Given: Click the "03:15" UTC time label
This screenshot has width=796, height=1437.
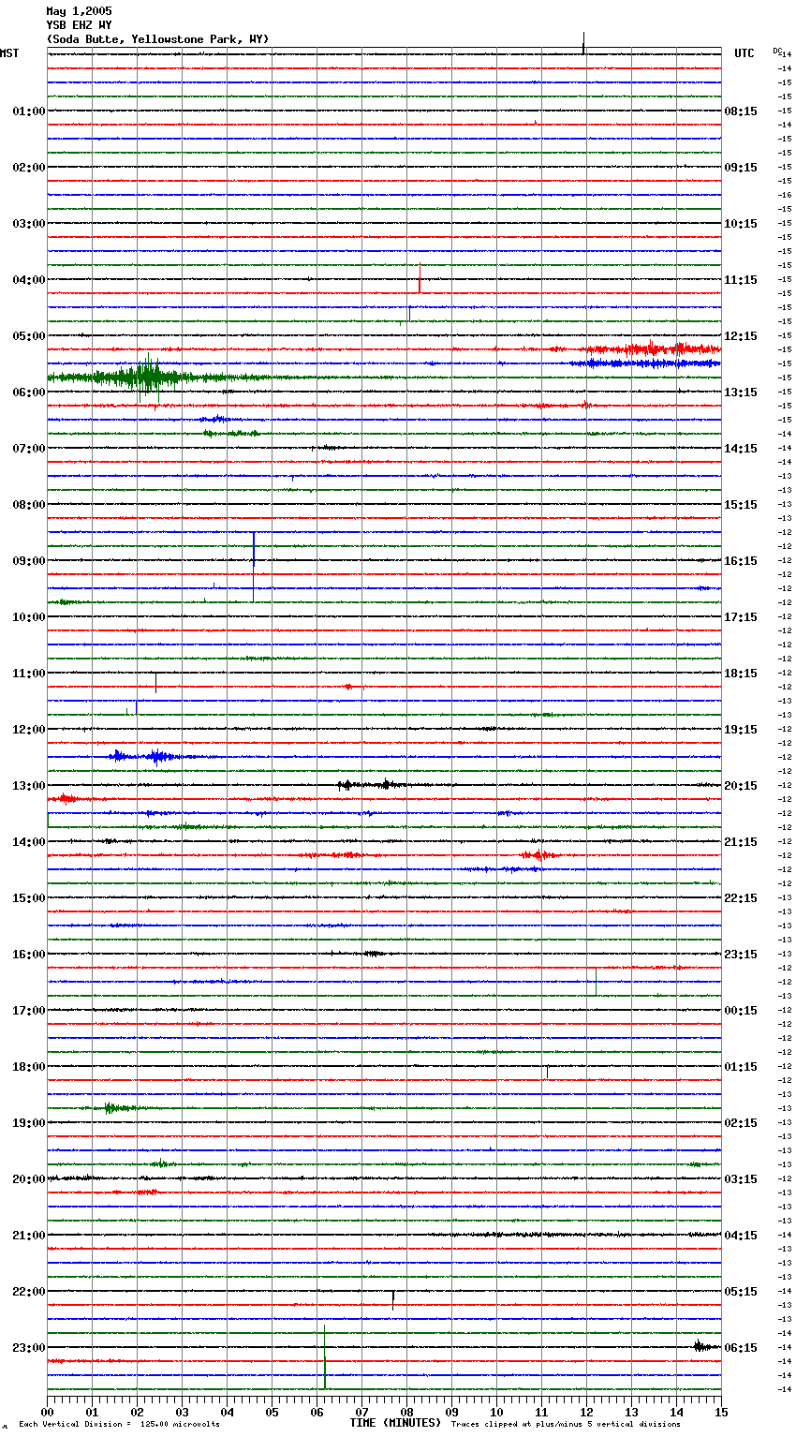Looking at the screenshot, I should [741, 1179].
